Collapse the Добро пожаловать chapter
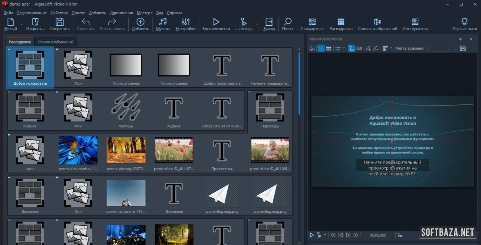 pyautogui.click(x=9, y=49)
